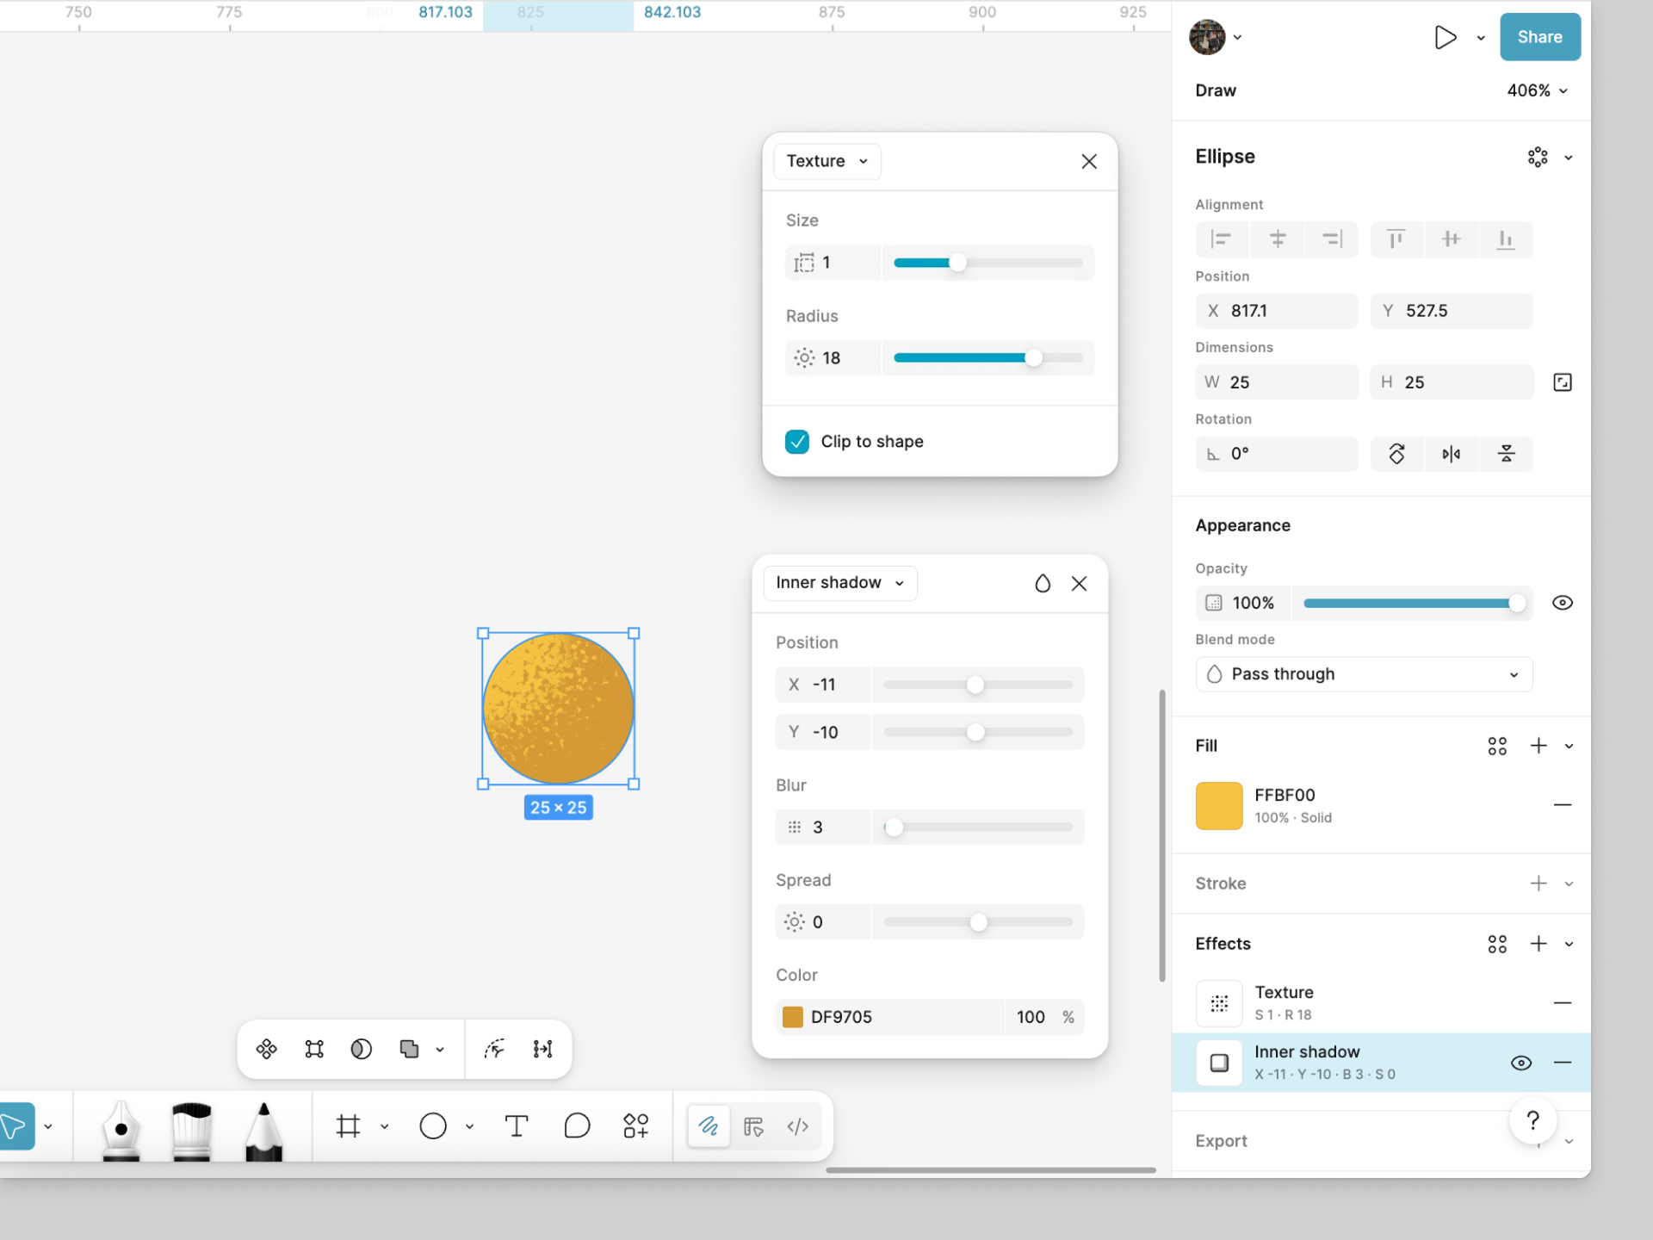
Task: Click the Share button
Action: (1539, 37)
